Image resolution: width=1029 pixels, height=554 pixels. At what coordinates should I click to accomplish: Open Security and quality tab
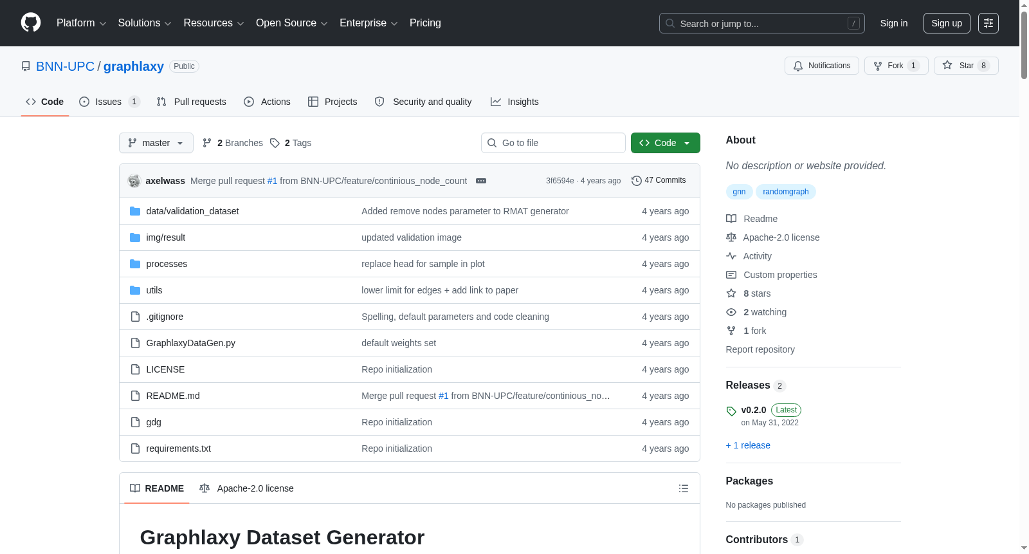pyautogui.click(x=423, y=102)
